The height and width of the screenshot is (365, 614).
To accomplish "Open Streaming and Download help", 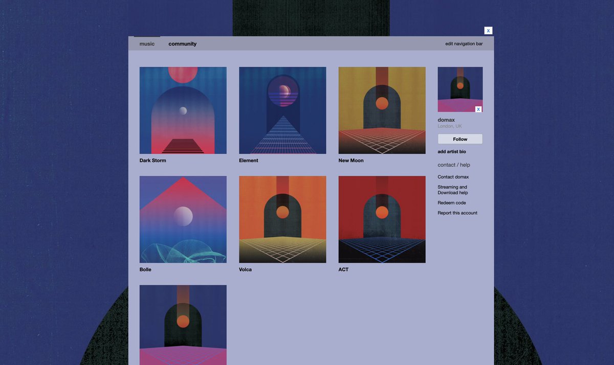I will [x=453, y=190].
